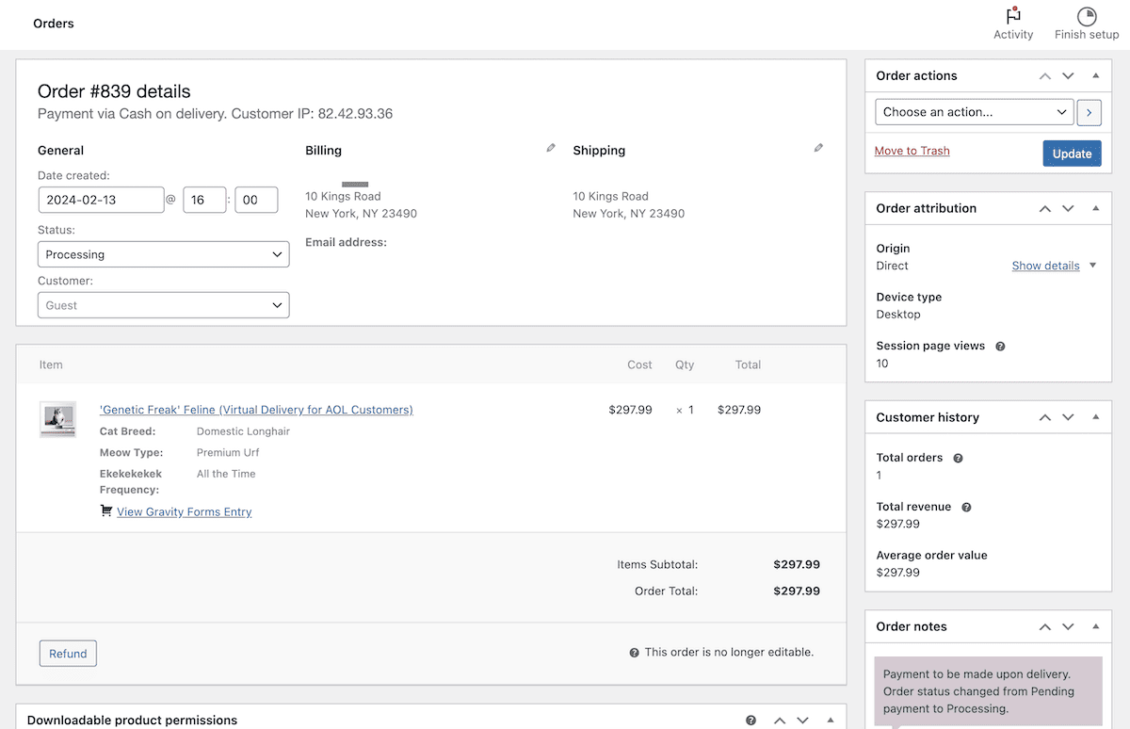
Task: Click the Total column header
Action: pyautogui.click(x=749, y=364)
